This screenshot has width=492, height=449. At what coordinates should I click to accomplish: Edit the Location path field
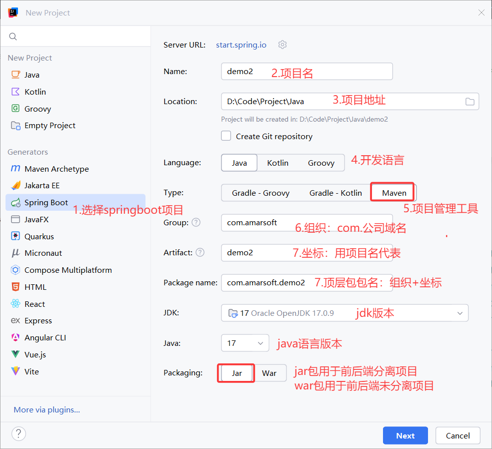click(x=350, y=101)
